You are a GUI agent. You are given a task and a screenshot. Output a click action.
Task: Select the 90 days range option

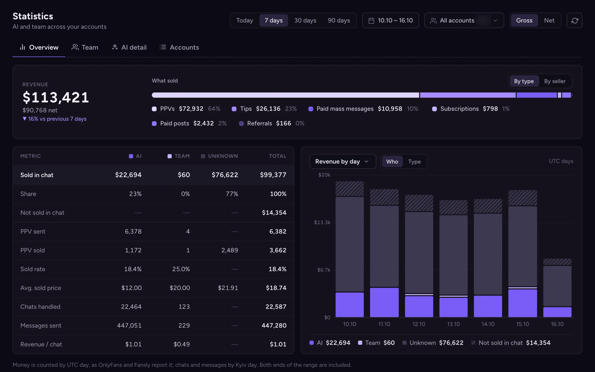[x=339, y=20]
